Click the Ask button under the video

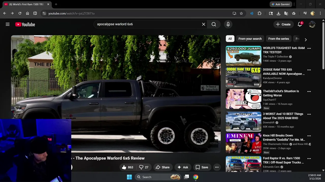click(x=183, y=167)
